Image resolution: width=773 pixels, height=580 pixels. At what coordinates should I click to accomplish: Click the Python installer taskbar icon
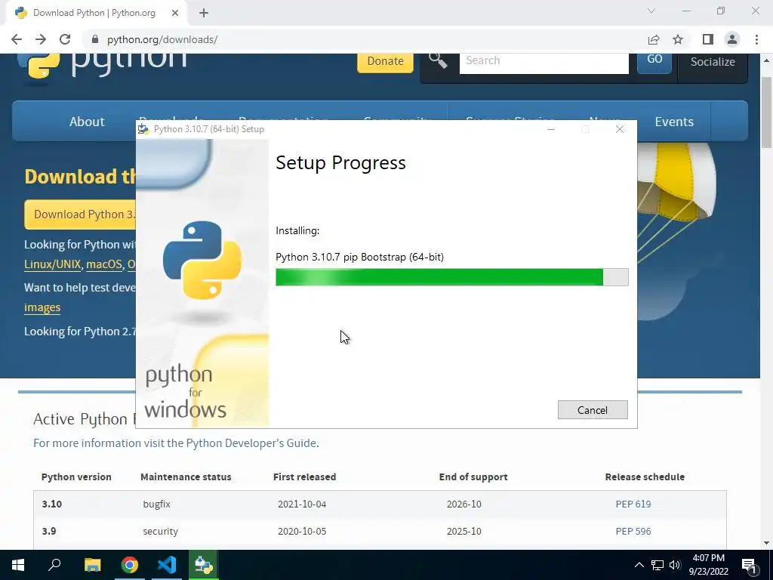pyautogui.click(x=204, y=565)
